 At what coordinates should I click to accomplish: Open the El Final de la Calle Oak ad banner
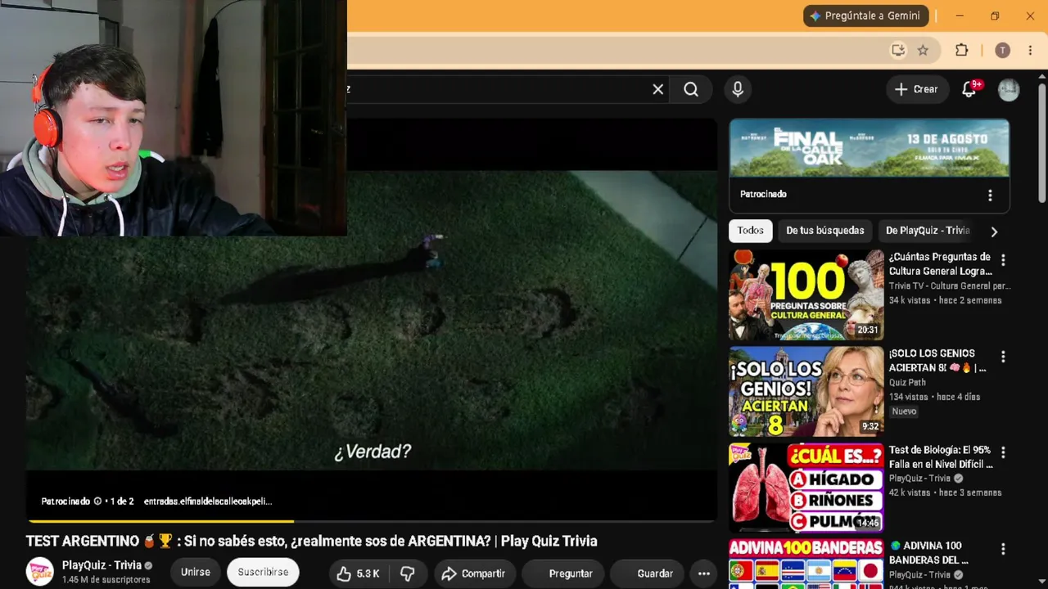869,148
